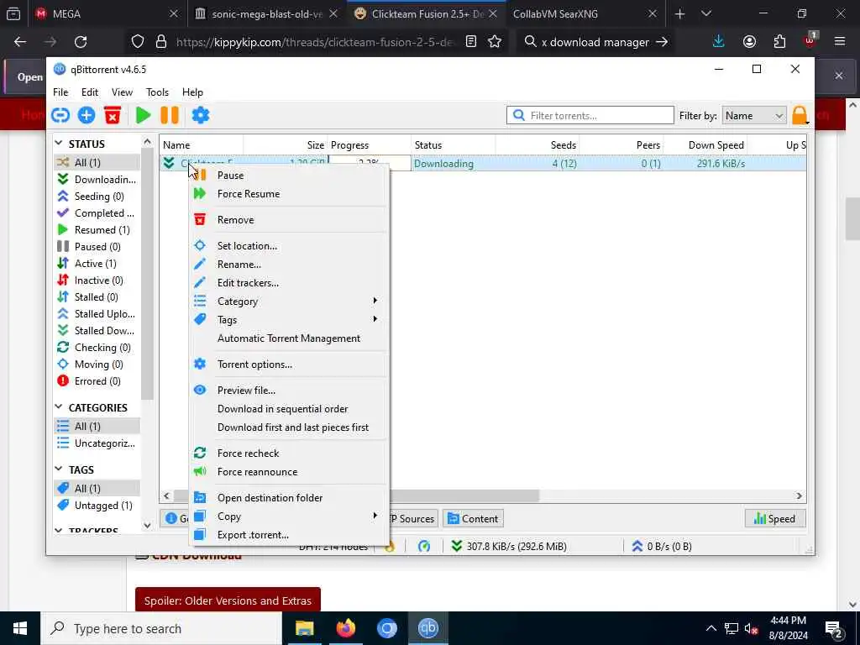This screenshot has height=645, width=860.
Task: Click the orange Pause toolbar icon
Action: point(170,115)
